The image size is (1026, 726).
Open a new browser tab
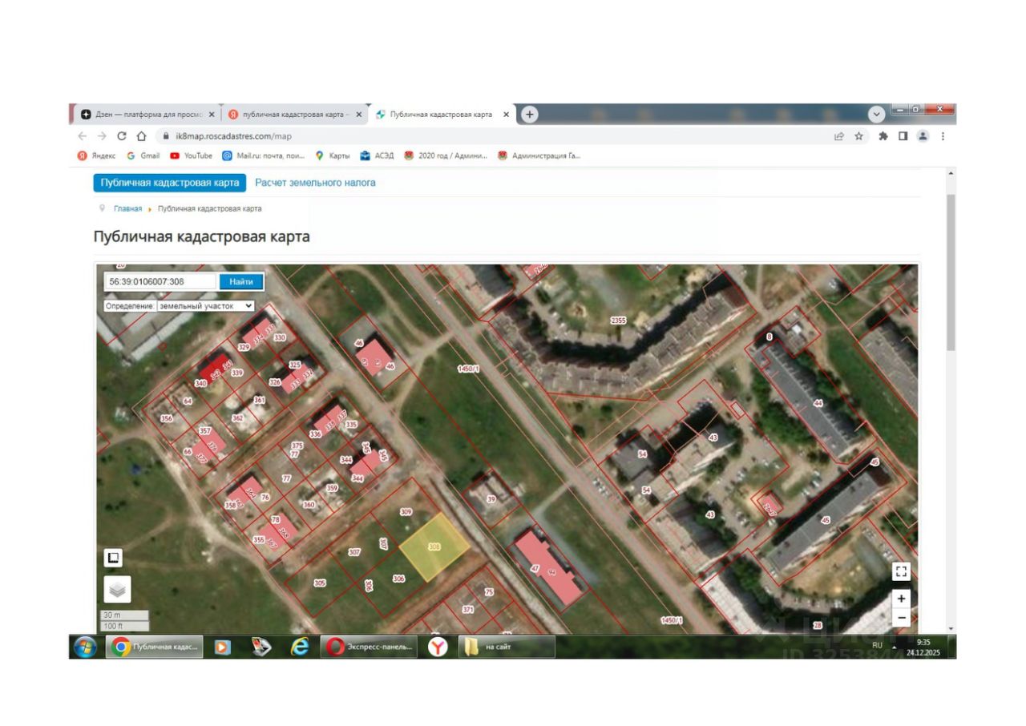tap(529, 115)
